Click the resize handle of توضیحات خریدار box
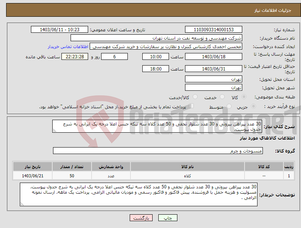This screenshot has height=228, width=301. pyautogui.click(x=22, y=204)
